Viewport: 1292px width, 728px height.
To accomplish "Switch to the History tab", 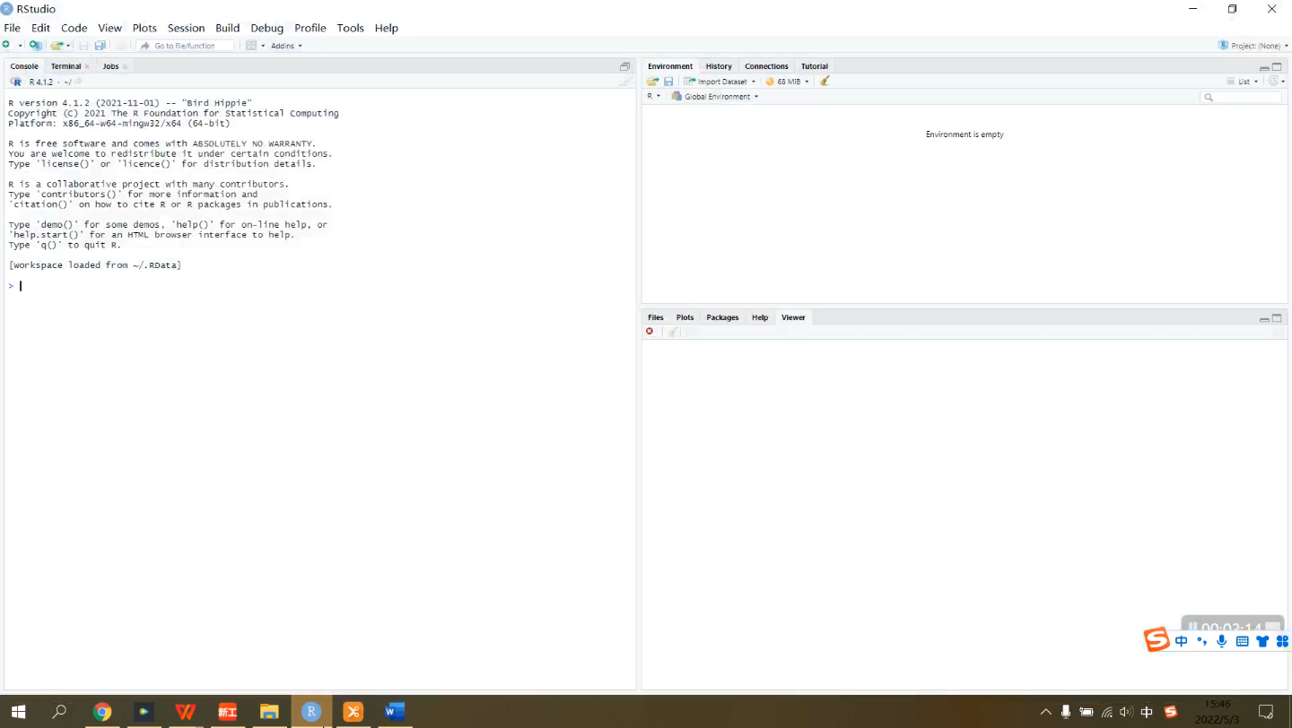I will pos(719,66).
